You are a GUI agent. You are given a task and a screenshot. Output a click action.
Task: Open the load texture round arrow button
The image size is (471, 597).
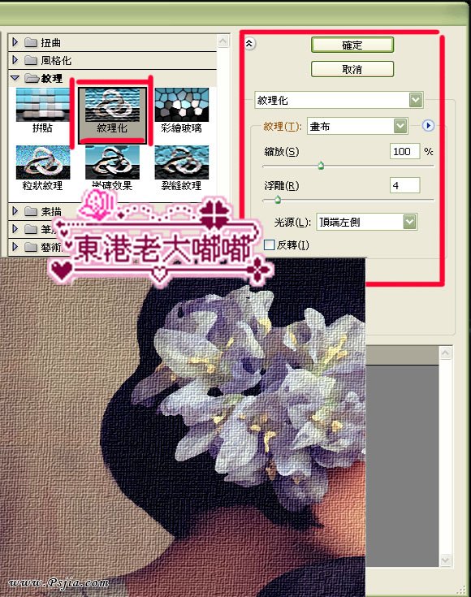click(x=428, y=126)
